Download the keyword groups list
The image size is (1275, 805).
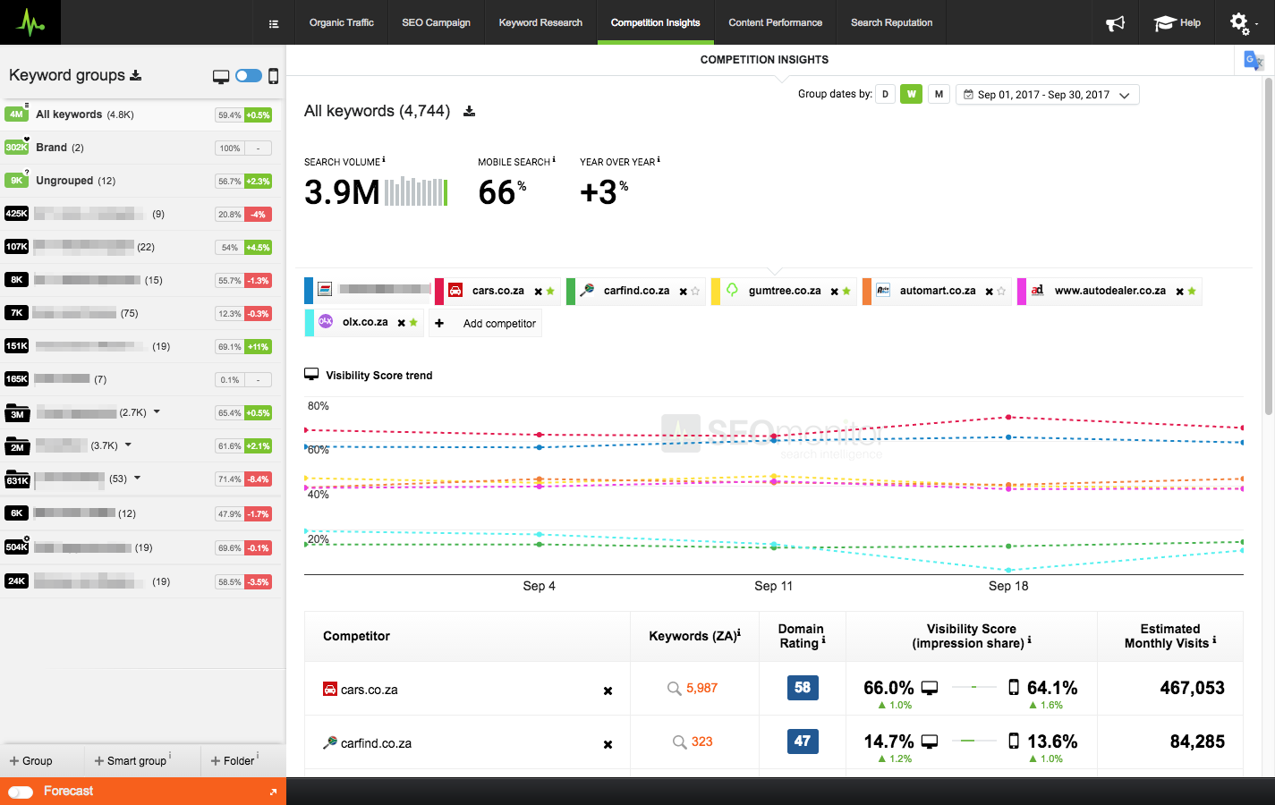(x=136, y=75)
